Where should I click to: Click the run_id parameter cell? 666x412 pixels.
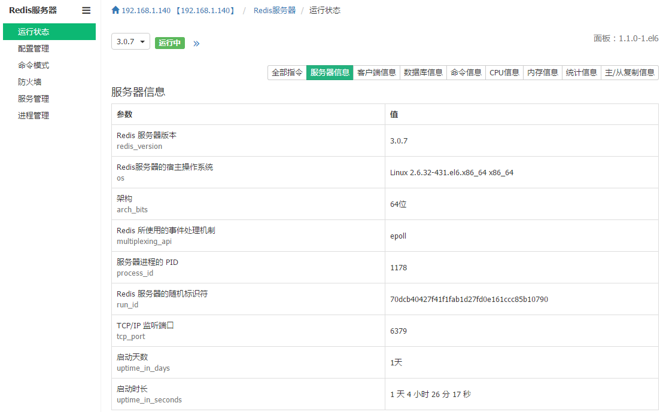click(248, 299)
